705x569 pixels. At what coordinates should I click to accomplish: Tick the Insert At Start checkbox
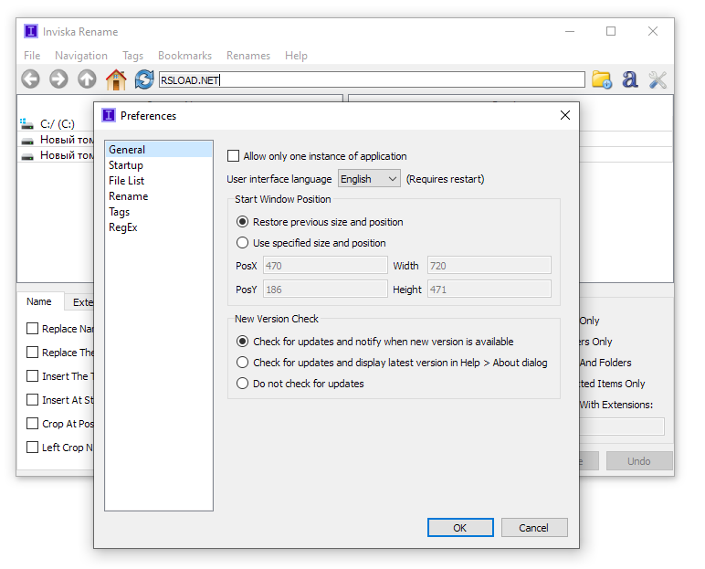(x=32, y=399)
